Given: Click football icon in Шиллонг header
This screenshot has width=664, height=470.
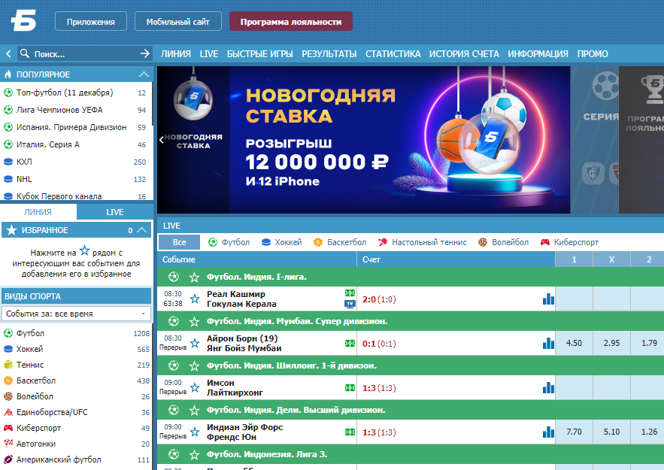Looking at the screenshot, I should click(x=174, y=365).
